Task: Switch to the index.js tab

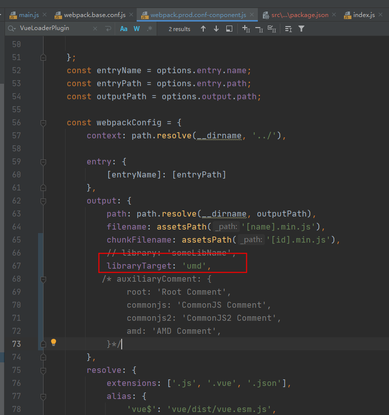Action: [363, 15]
